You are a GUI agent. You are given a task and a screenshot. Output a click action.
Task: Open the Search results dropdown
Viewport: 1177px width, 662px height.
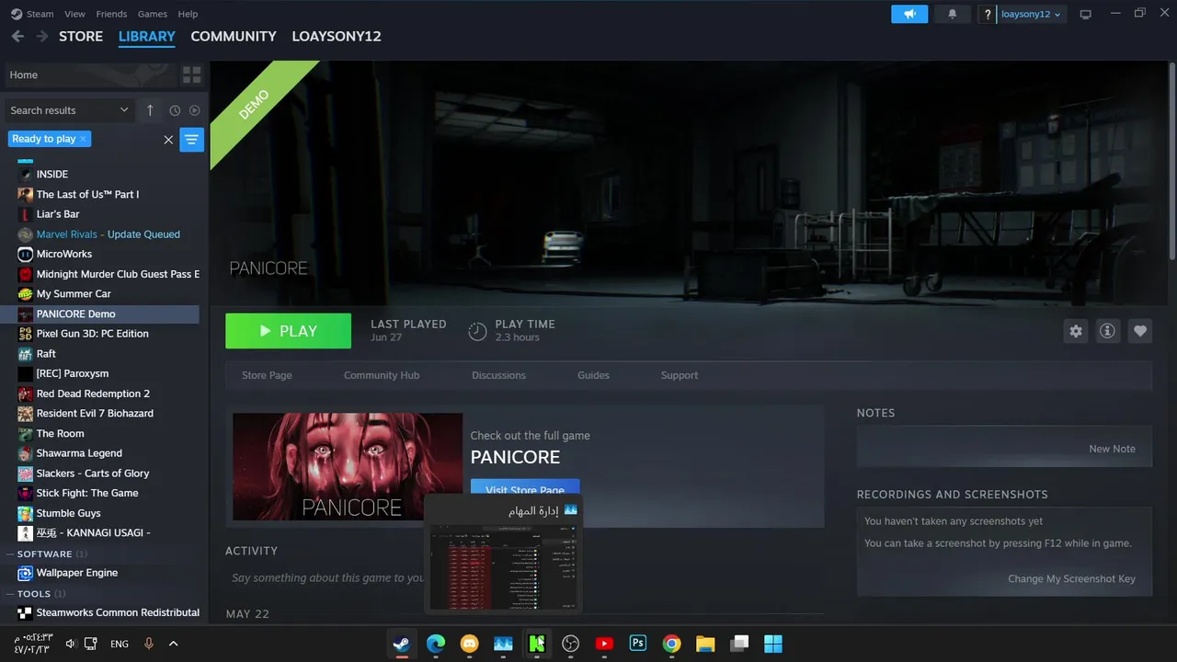(69, 110)
